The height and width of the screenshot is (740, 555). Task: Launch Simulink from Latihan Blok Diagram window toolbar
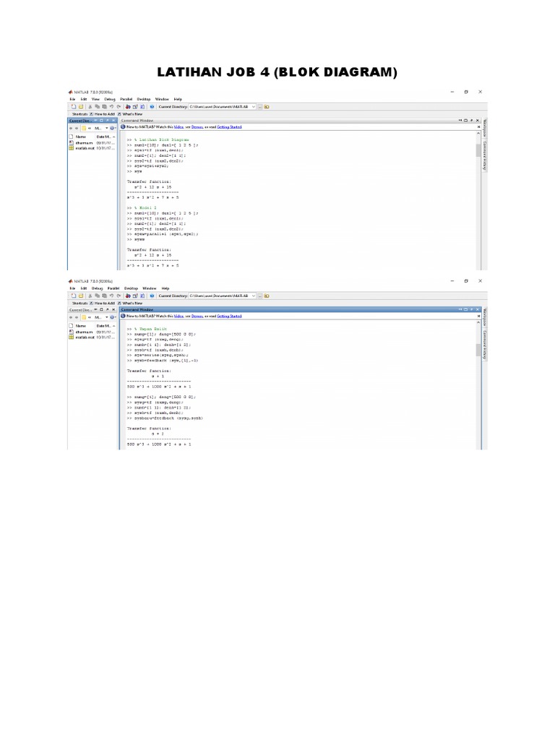coord(128,107)
